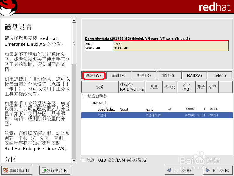Click the 上一步(B) back arrow icon
Image resolution: width=234 pixels, height=176 pixels.
[169, 170]
